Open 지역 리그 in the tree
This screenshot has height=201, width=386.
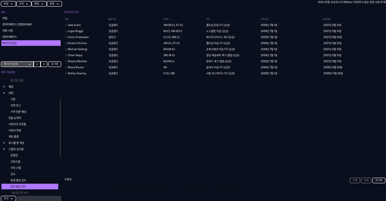(x=16, y=106)
